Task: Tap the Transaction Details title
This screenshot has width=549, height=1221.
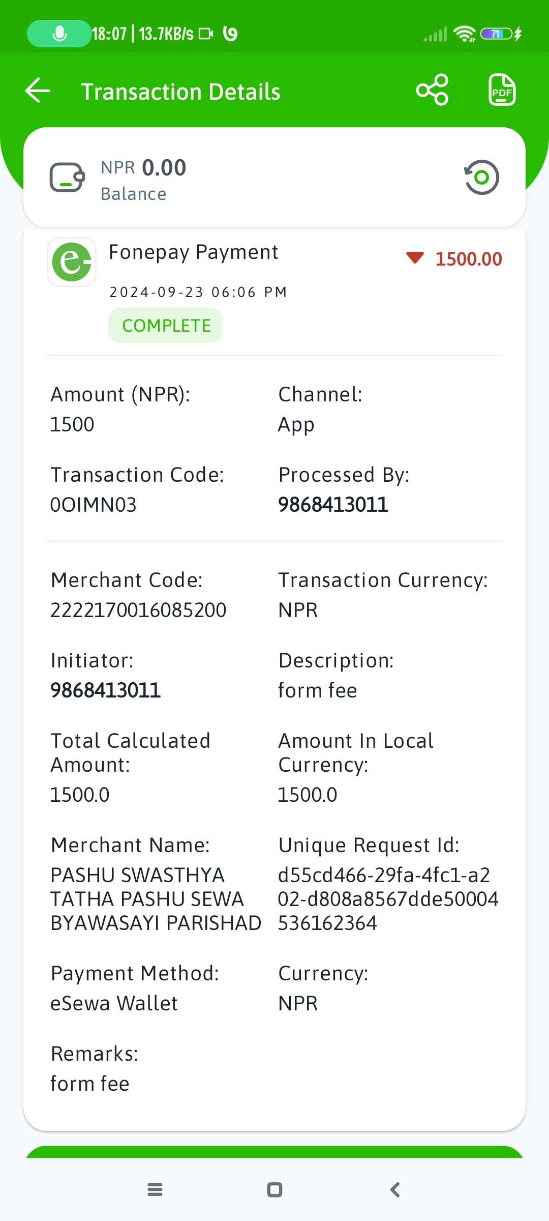Action: click(x=181, y=92)
